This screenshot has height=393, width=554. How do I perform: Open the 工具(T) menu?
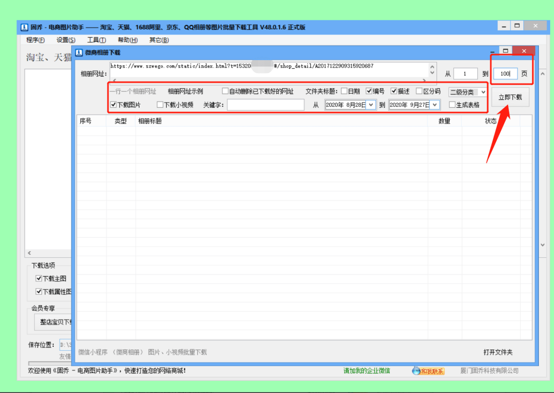(x=97, y=40)
